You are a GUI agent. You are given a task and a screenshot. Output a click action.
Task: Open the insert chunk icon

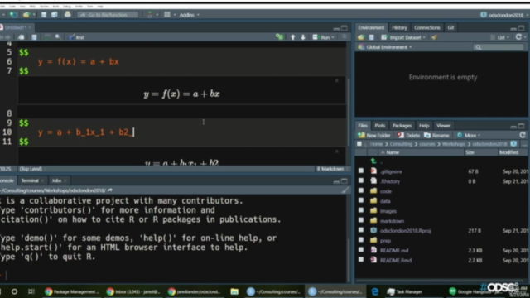pyautogui.click(x=280, y=37)
